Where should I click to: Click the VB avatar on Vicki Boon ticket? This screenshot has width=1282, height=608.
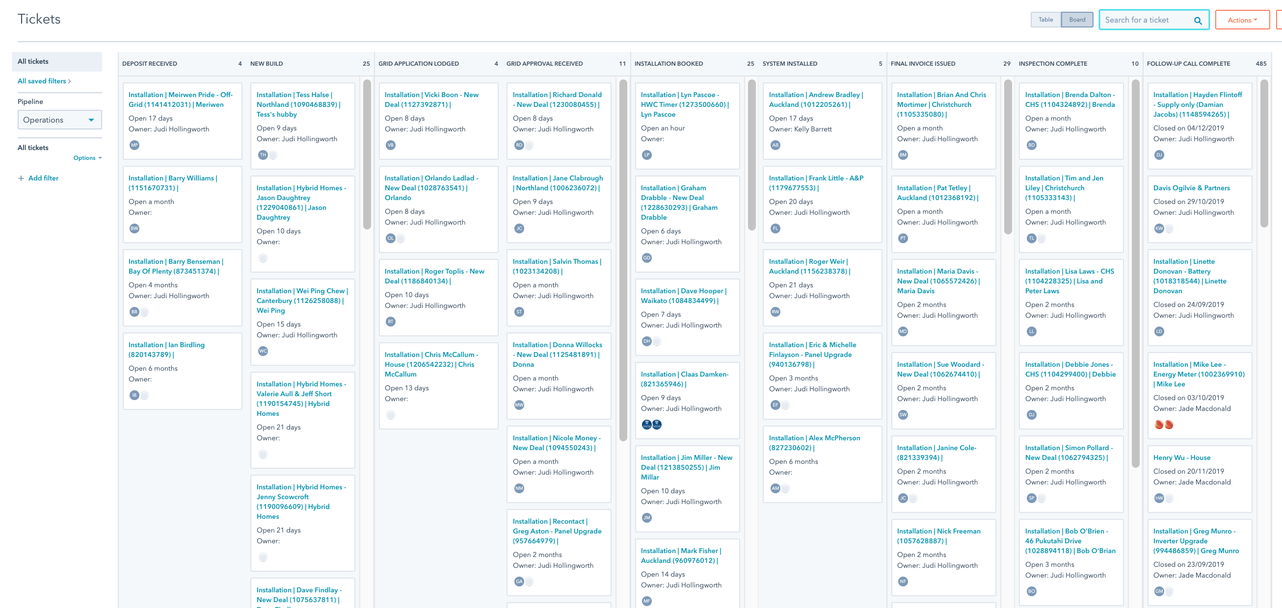pyautogui.click(x=391, y=145)
